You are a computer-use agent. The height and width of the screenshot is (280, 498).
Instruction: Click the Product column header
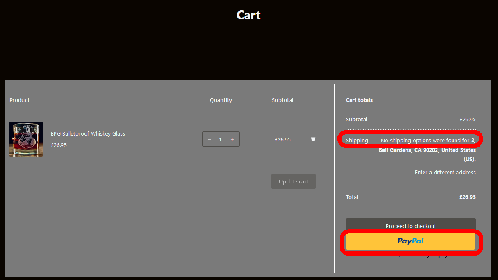pos(19,100)
